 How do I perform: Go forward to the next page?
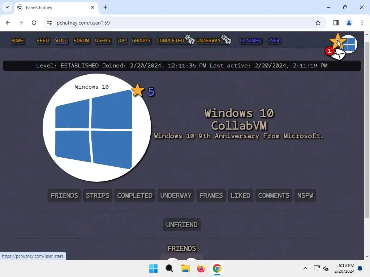tap(21, 23)
